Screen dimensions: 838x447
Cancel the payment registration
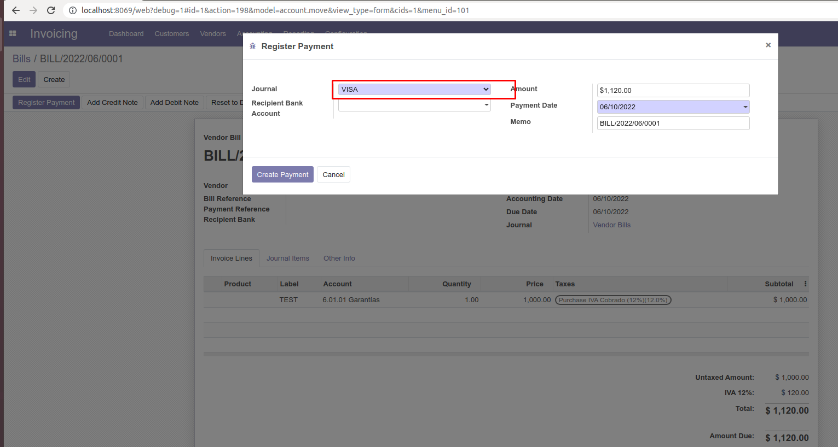pos(333,174)
